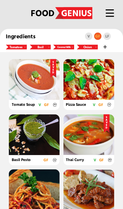Remove the Tomatoes ingredient tag

pos(25,47)
